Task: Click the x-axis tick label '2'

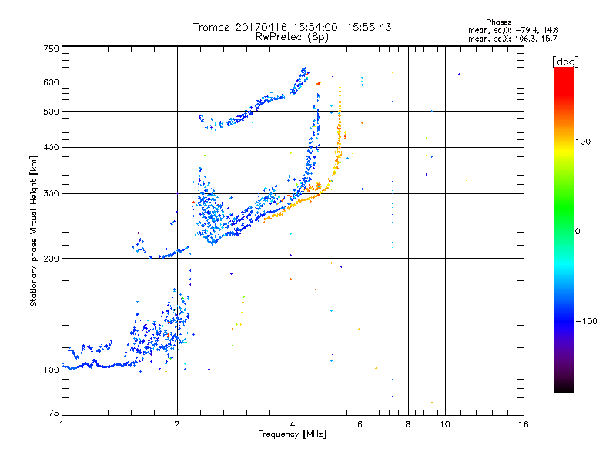Action: coord(177,424)
